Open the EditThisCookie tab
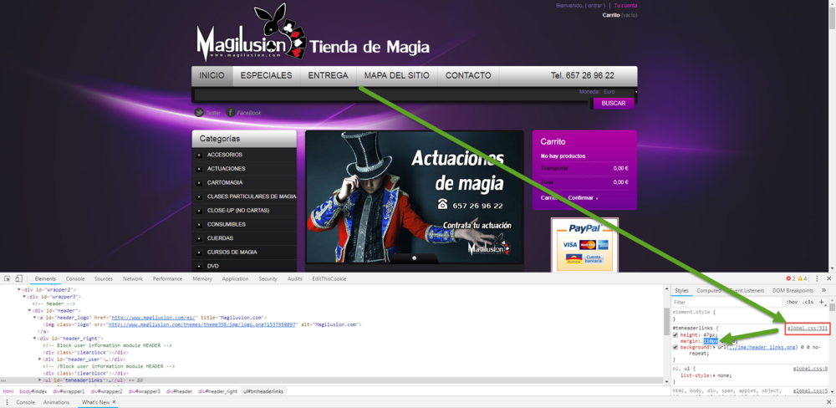The width and height of the screenshot is (836, 408). click(x=328, y=279)
